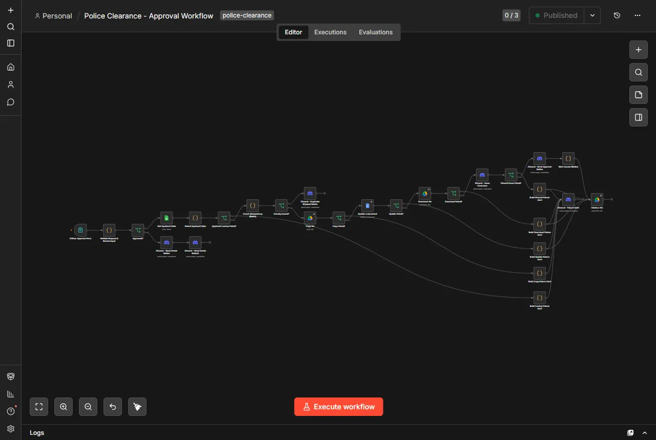Open the Help question mark icon
Image resolution: width=656 pixels, height=440 pixels.
[11, 411]
